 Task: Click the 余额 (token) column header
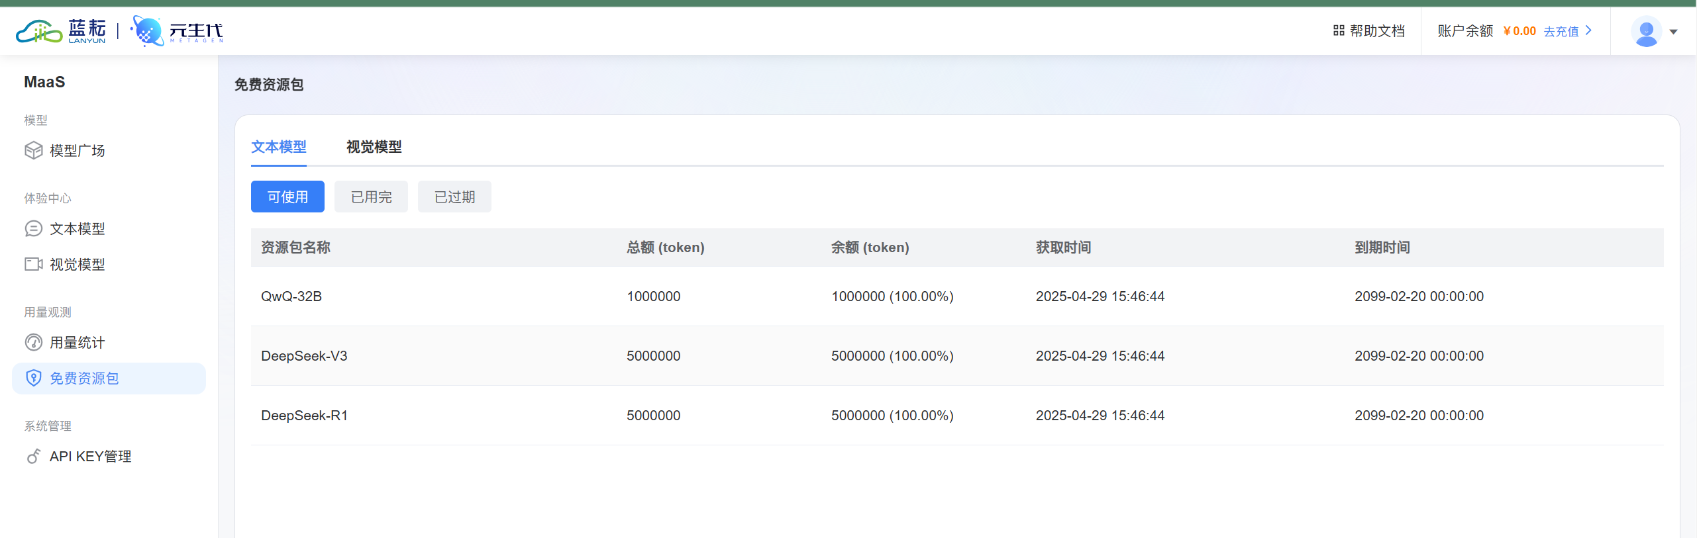tap(870, 247)
